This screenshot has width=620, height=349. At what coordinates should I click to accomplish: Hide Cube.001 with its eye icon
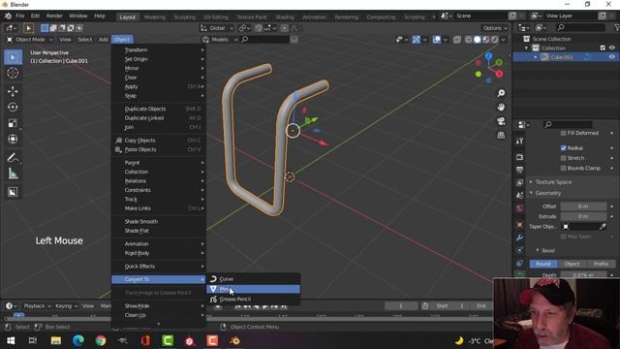click(611, 57)
